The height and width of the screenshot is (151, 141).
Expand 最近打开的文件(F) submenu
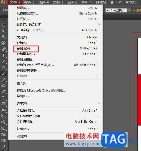click(99, 25)
